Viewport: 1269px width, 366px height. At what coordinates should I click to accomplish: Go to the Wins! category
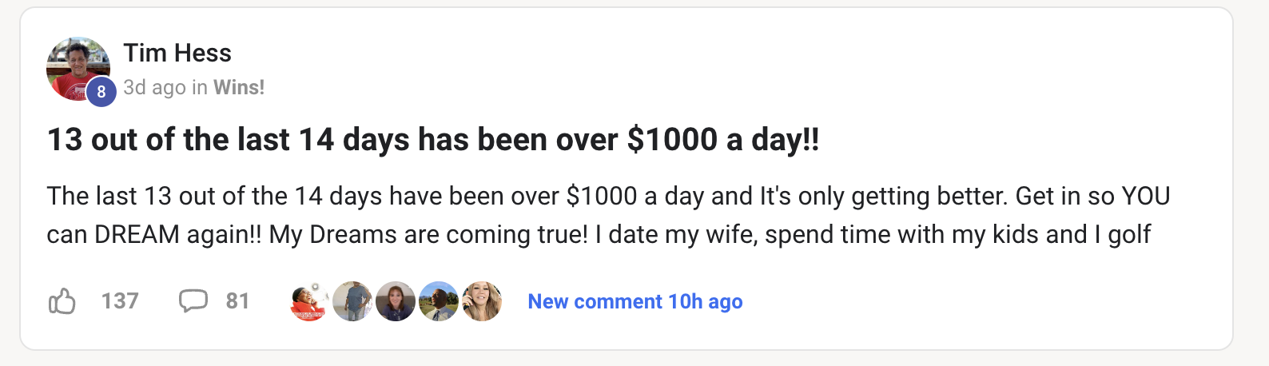click(239, 87)
